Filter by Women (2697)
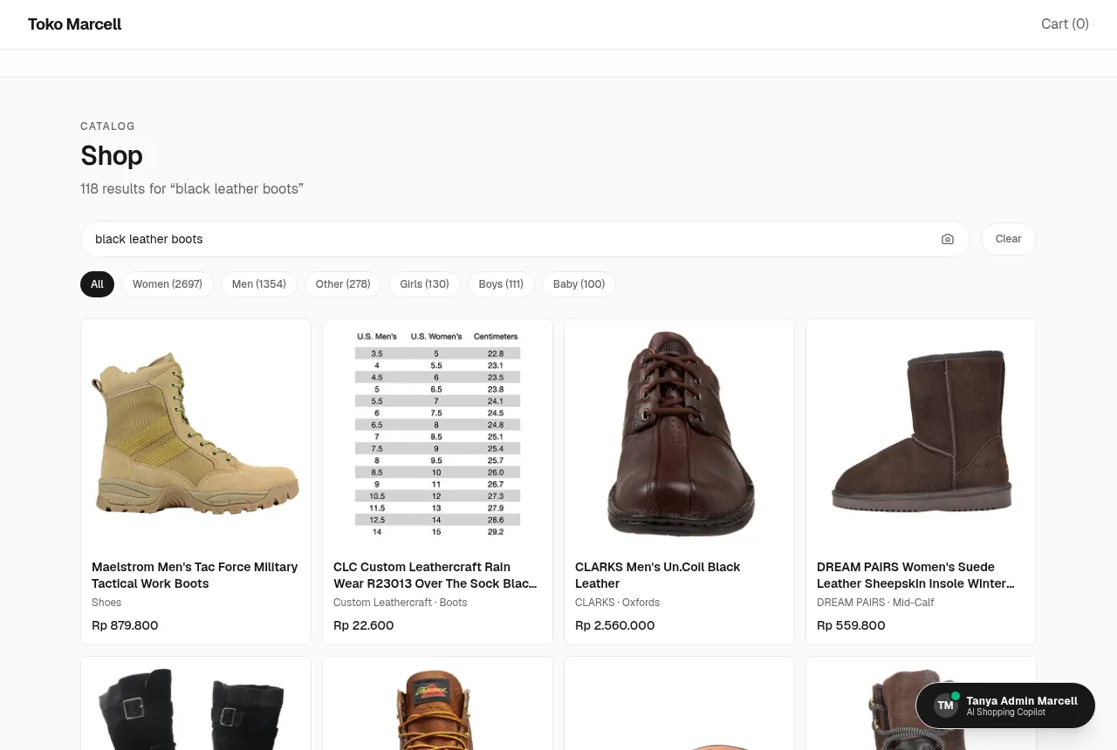1117x750 pixels. click(168, 284)
